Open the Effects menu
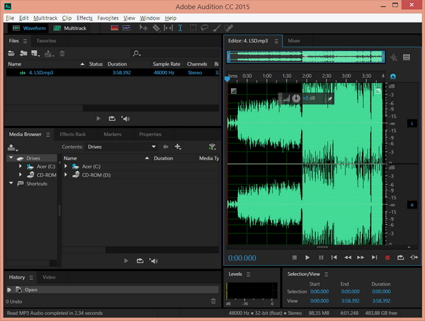425x321 pixels. click(x=84, y=18)
